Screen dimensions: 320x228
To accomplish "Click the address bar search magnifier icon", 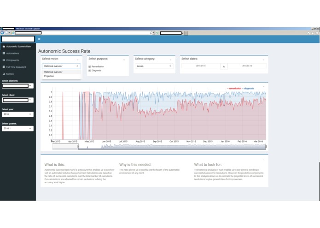I will pos(151,33).
